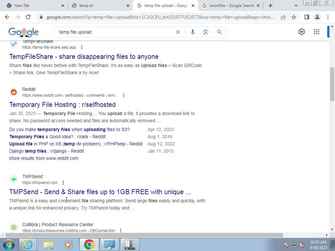Show hidden system tray icons
Image resolution: width=335 pixels, height=251 pixels.
(278, 245)
